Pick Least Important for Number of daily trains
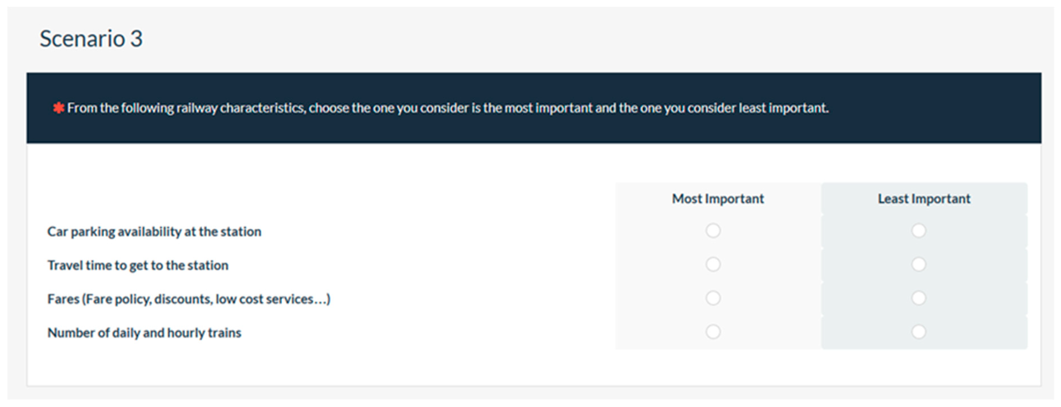The width and height of the screenshot is (1061, 407). tap(918, 332)
